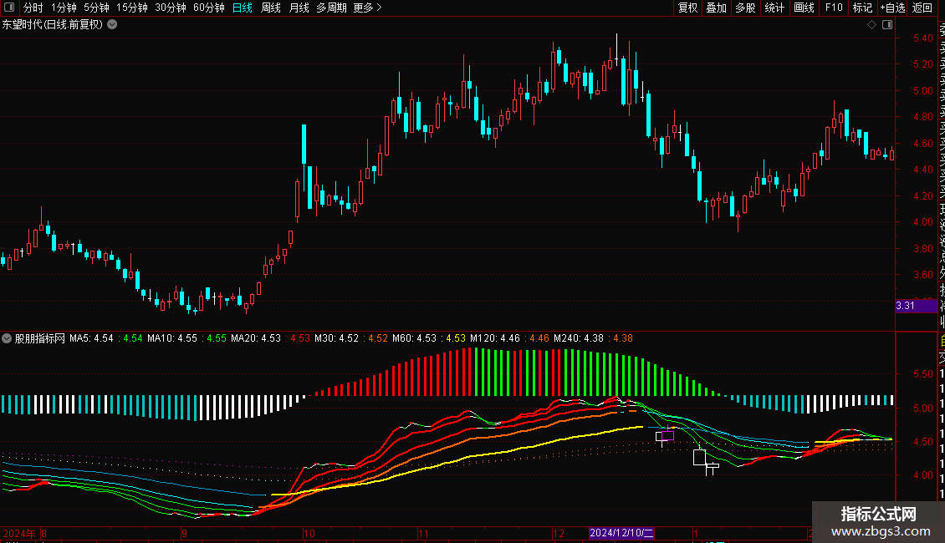
Task: Select the 60分钟 period tab
Action: pyautogui.click(x=209, y=8)
